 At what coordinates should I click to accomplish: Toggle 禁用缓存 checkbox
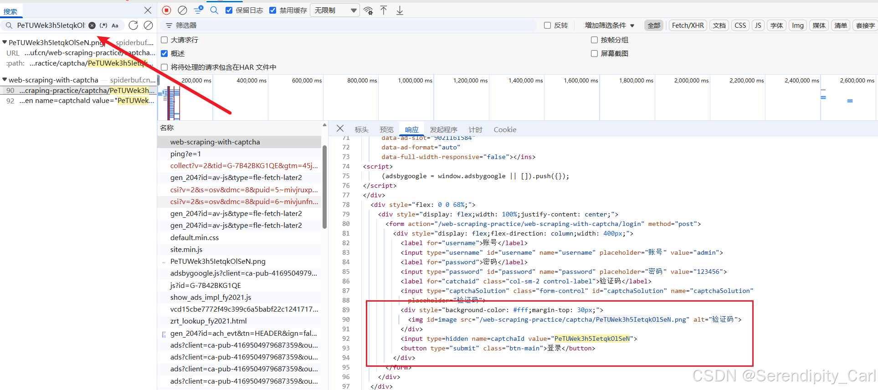click(273, 10)
